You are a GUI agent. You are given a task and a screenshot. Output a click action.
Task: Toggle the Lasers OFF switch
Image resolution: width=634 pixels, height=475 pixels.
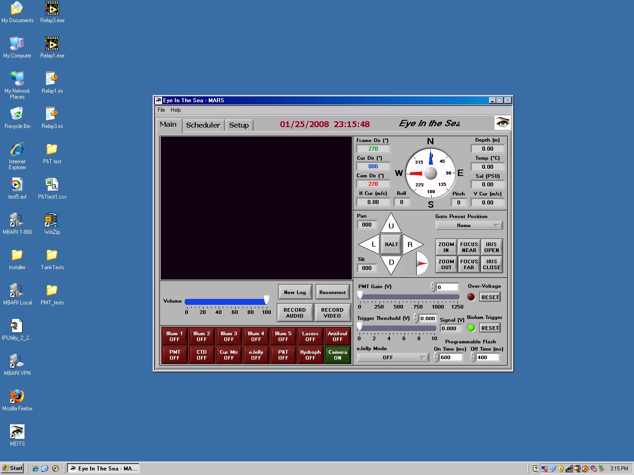[310, 336]
